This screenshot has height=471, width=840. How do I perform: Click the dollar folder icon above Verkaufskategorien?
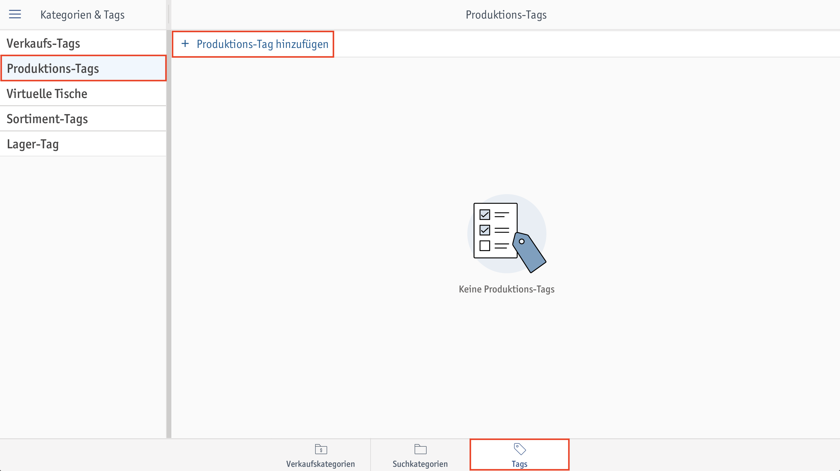321,449
